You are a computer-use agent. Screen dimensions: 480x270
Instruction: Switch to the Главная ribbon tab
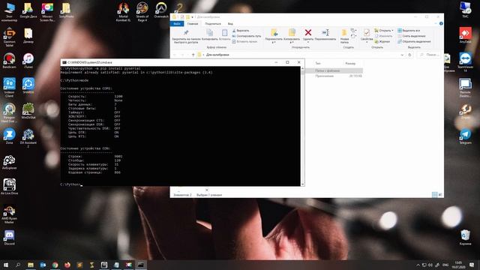click(x=193, y=23)
